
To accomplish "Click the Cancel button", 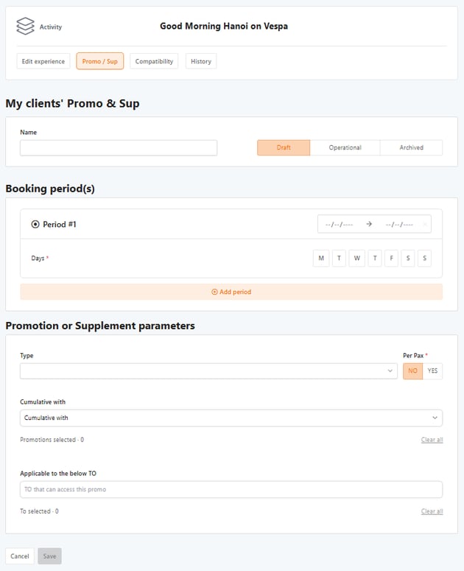I will (x=20, y=556).
